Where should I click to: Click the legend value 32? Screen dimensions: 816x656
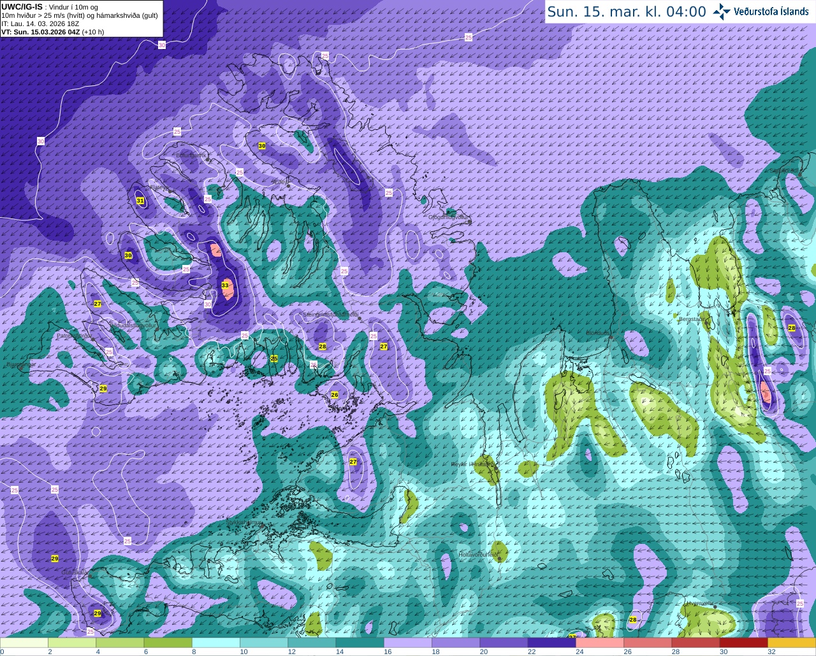tap(771, 652)
